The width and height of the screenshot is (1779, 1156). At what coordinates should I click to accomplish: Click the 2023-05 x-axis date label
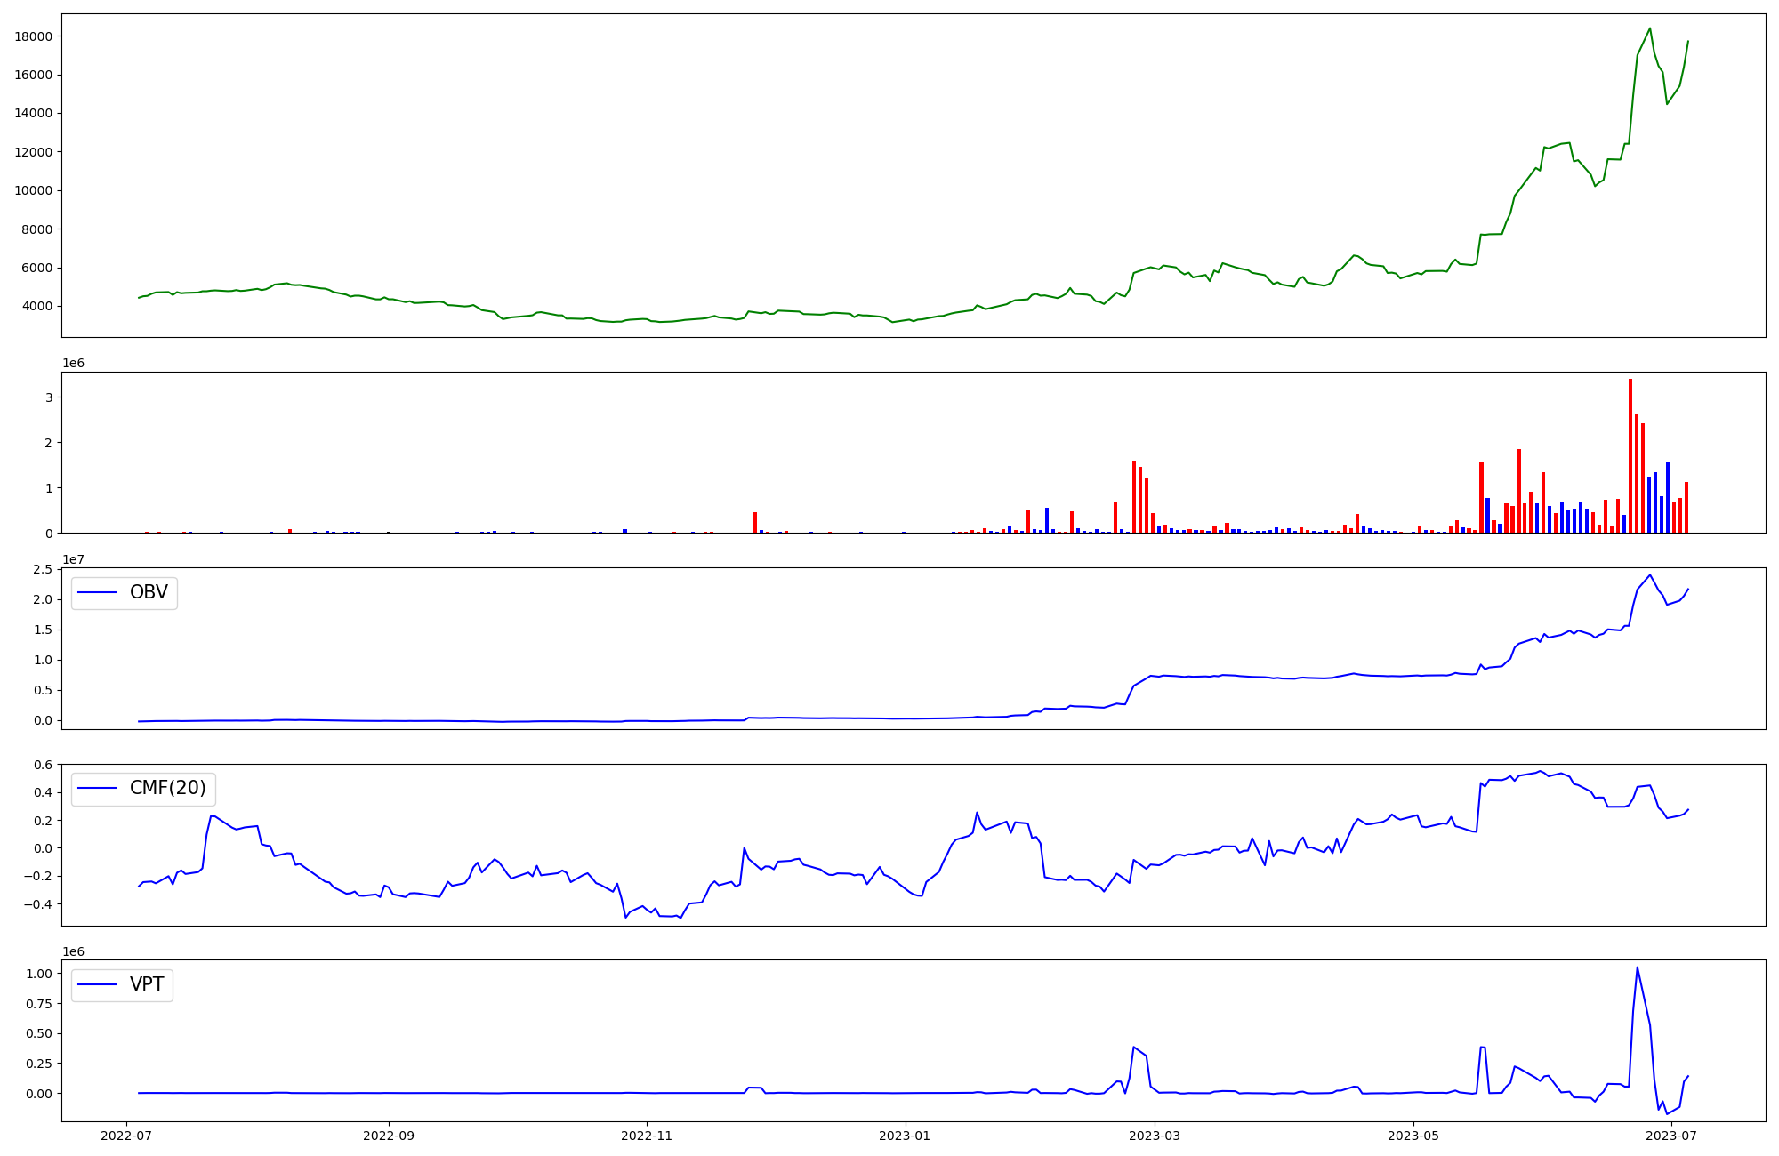pos(1413,1136)
